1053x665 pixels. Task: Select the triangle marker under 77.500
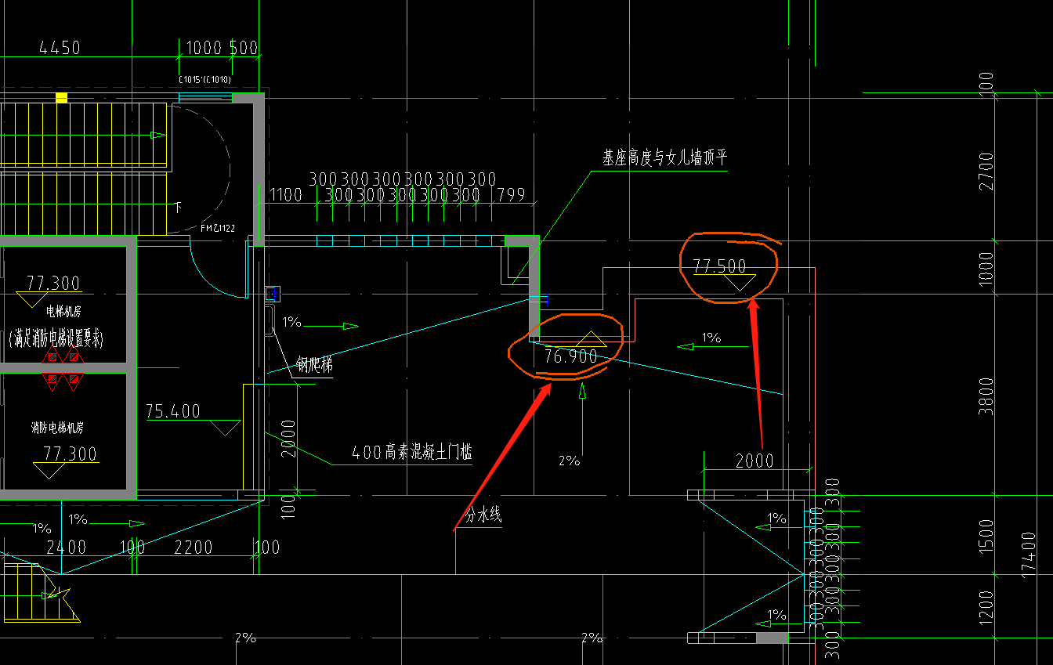[739, 284]
